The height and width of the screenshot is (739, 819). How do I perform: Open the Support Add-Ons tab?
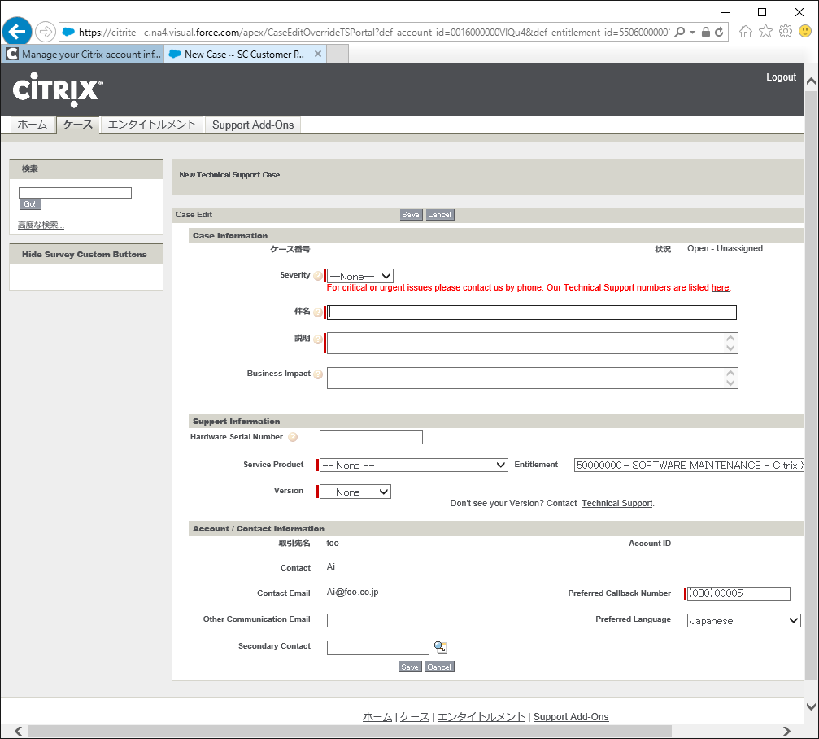252,125
